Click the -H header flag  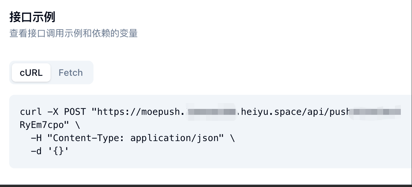click(36, 138)
